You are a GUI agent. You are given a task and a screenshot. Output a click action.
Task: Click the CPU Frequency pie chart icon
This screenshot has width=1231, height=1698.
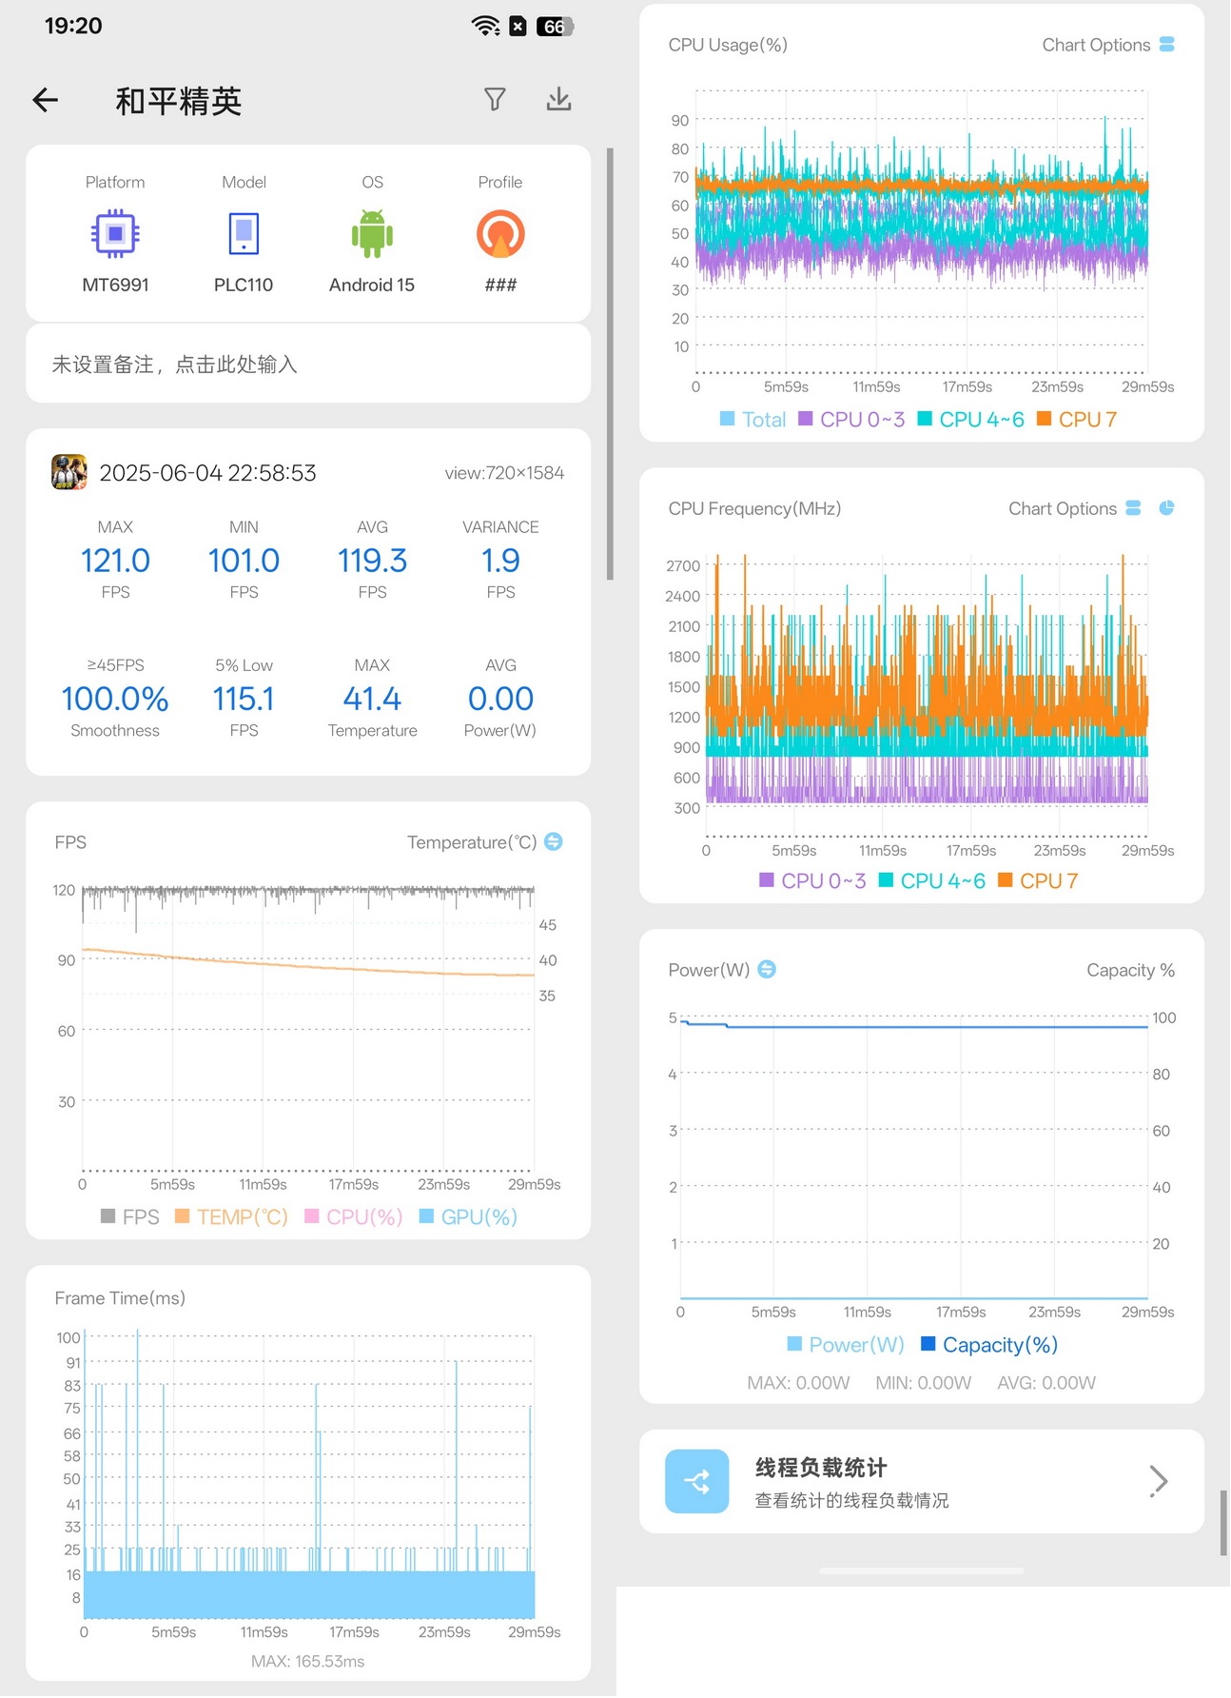(x=1167, y=508)
